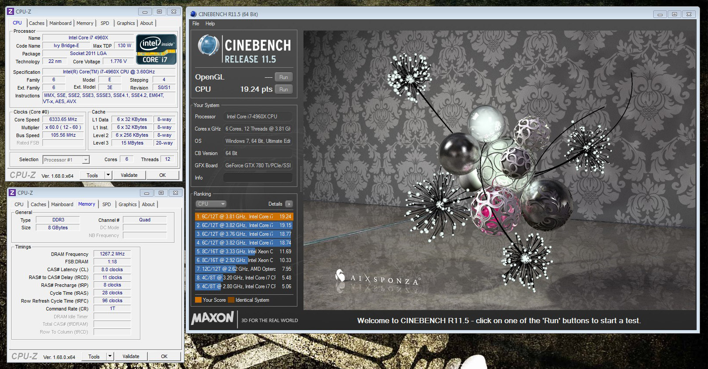708x369 pixels.
Task: Open the Processor #1 selection dropdown
Action: 66,160
